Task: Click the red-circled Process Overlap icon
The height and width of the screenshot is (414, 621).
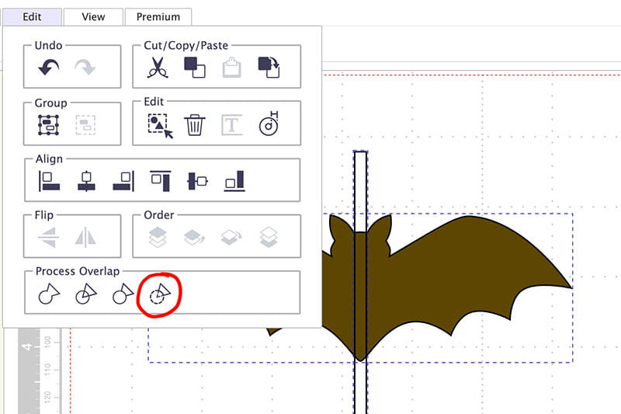Action: point(159,294)
